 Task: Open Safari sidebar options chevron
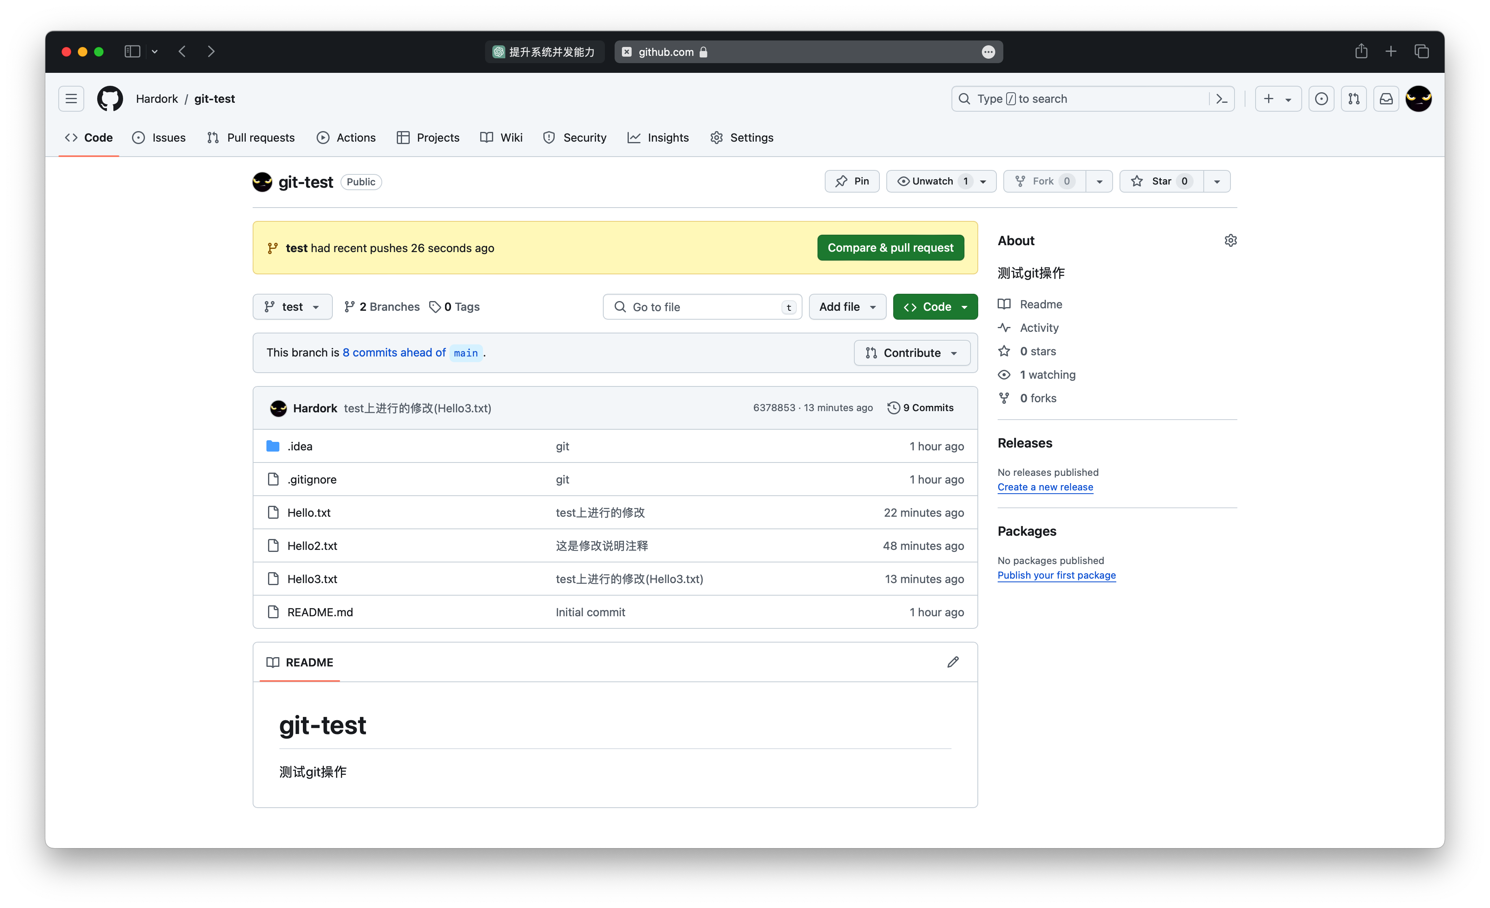(155, 51)
